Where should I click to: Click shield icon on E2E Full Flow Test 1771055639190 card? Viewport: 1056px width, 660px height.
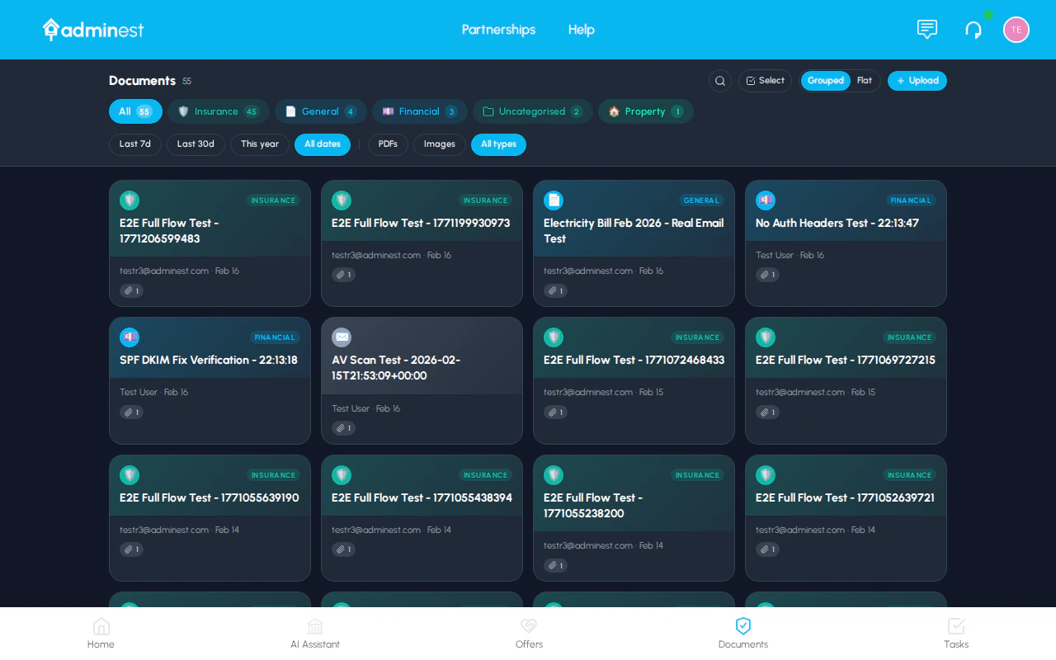click(130, 475)
